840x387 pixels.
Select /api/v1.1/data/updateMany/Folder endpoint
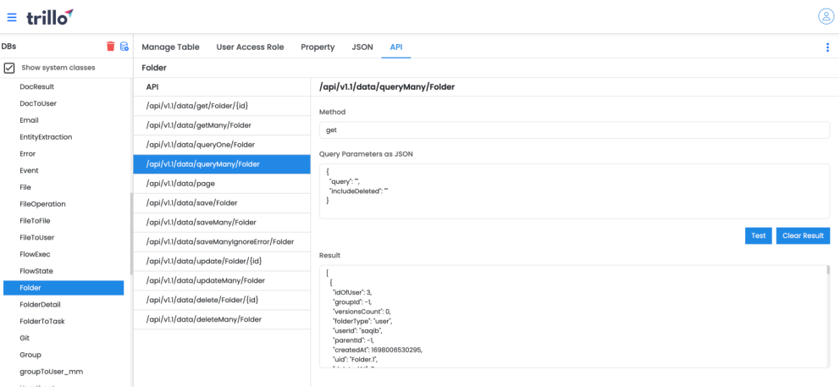click(222, 280)
